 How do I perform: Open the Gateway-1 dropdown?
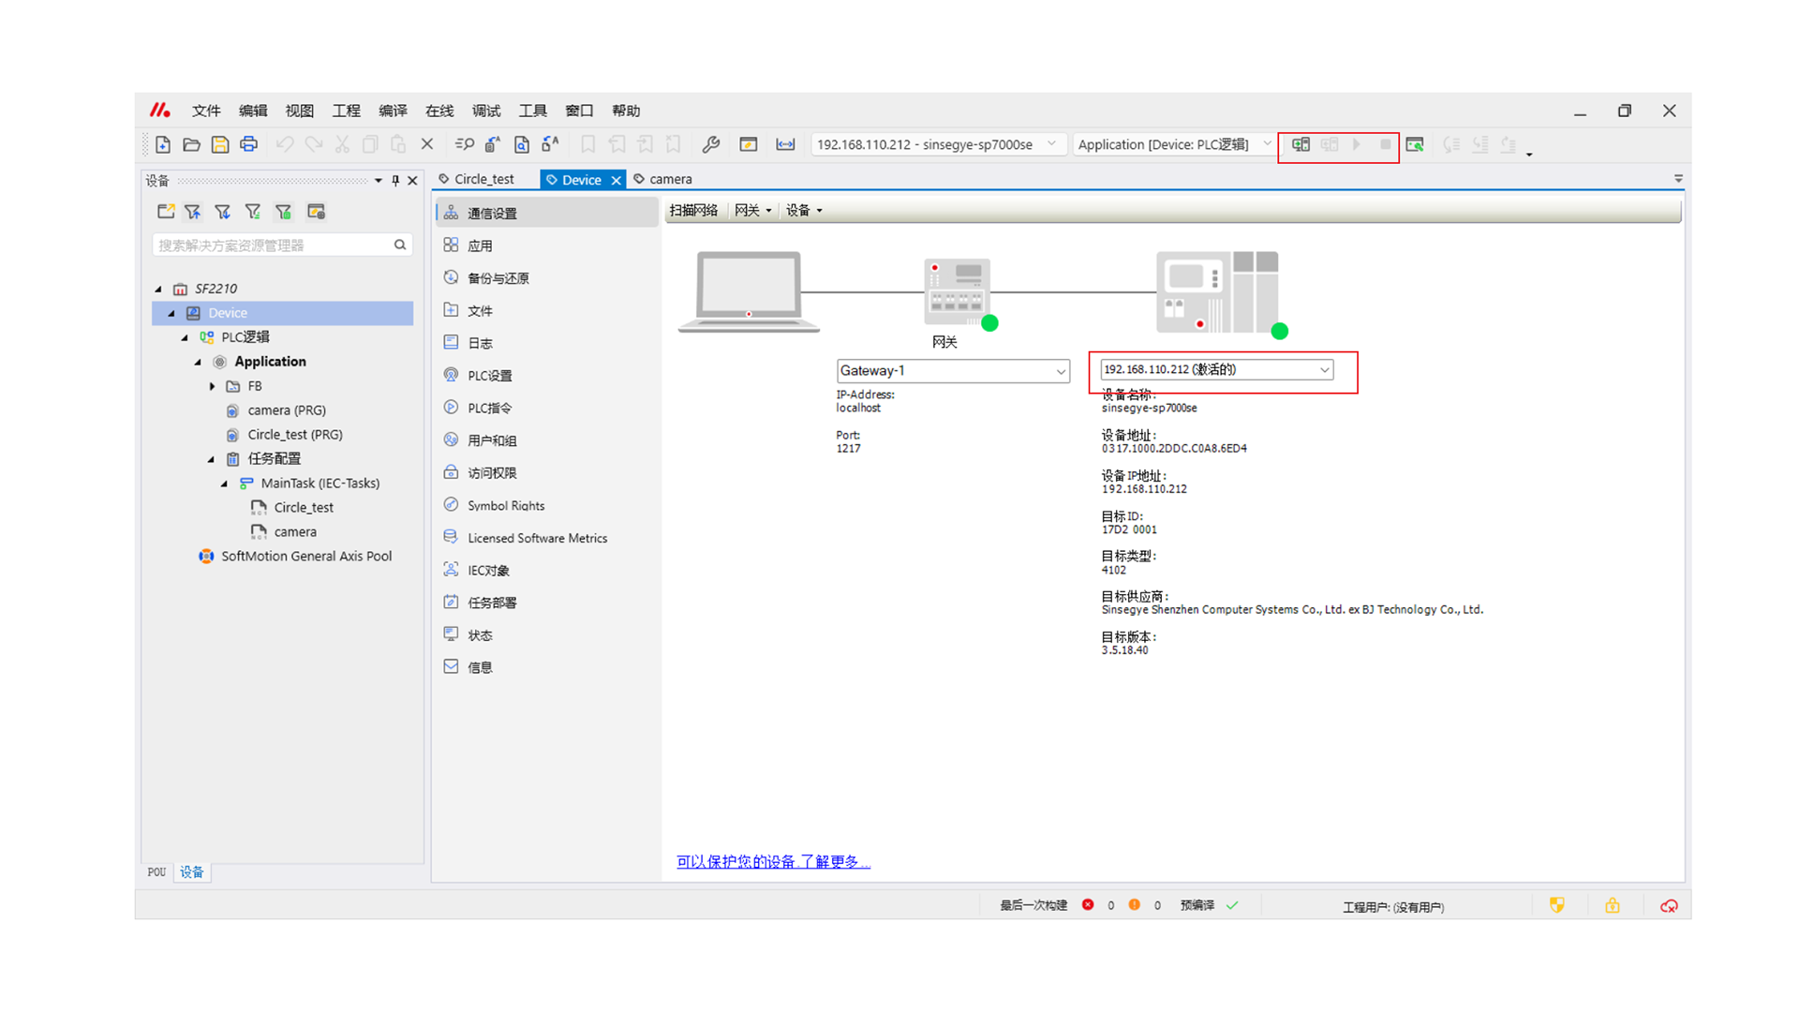tap(1061, 371)
